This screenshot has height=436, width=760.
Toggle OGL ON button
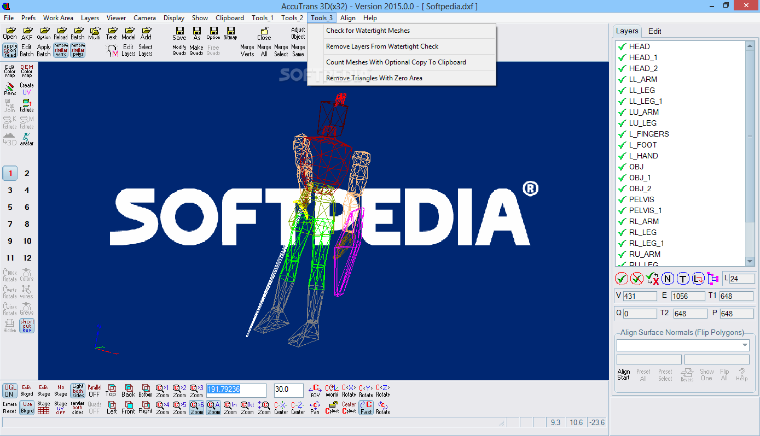[x=10, y=390]
